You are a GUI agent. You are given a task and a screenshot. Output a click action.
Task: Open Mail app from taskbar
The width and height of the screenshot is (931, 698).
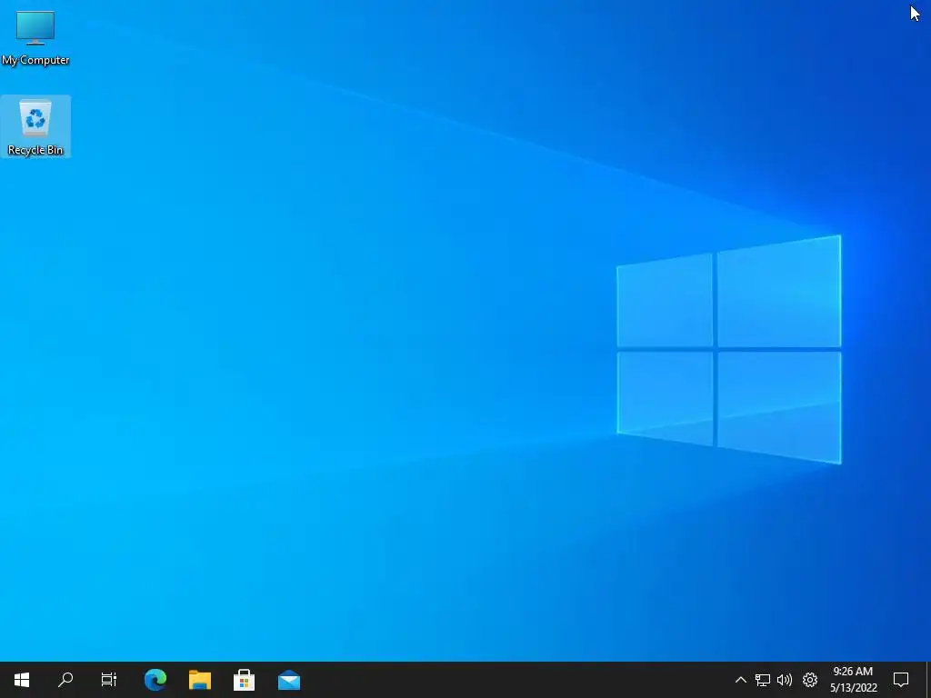(289, 680)
